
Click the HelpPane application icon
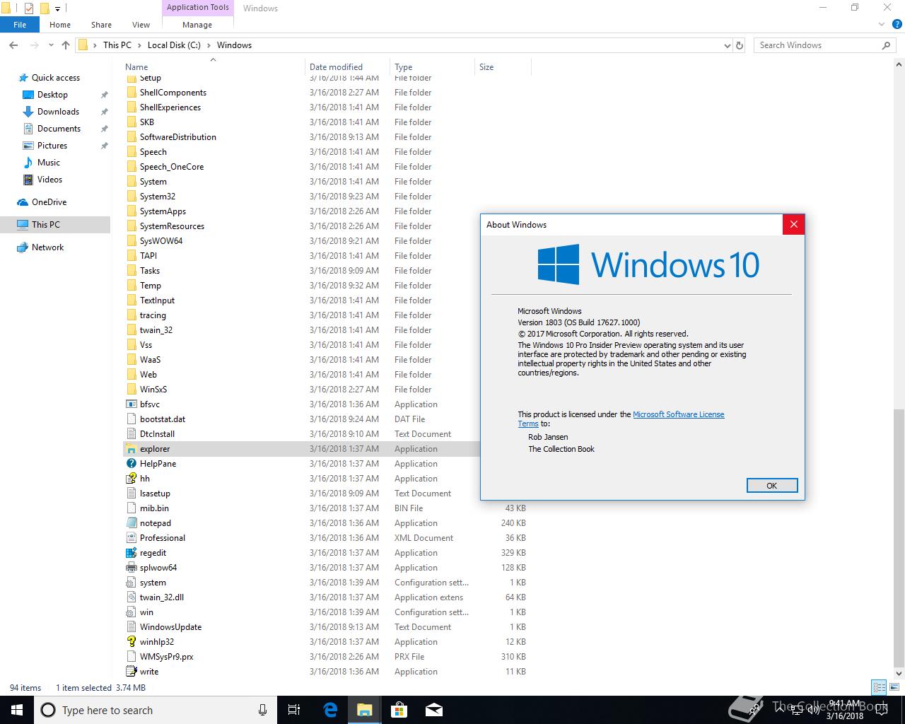[x=131, y=464]
